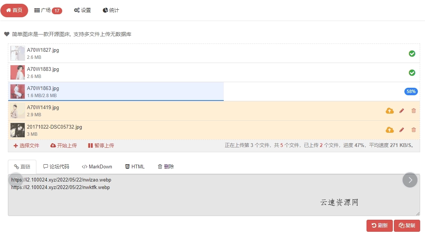Switch to the MarkDown tab
The height and width of the screenshot is (237, 425).
[97, 166]
